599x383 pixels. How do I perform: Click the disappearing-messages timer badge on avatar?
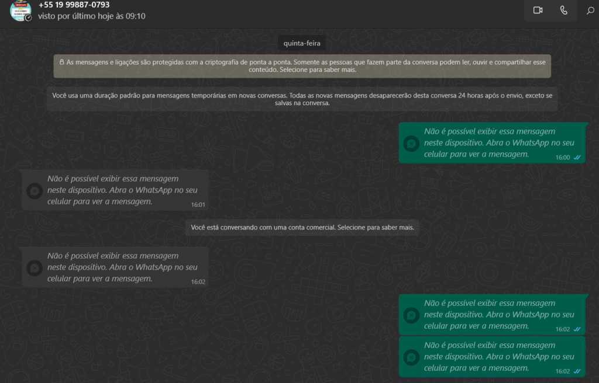pos(28,18)
